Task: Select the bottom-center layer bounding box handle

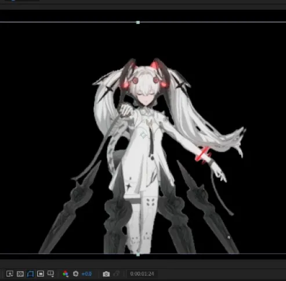Action: pos(138,254)
